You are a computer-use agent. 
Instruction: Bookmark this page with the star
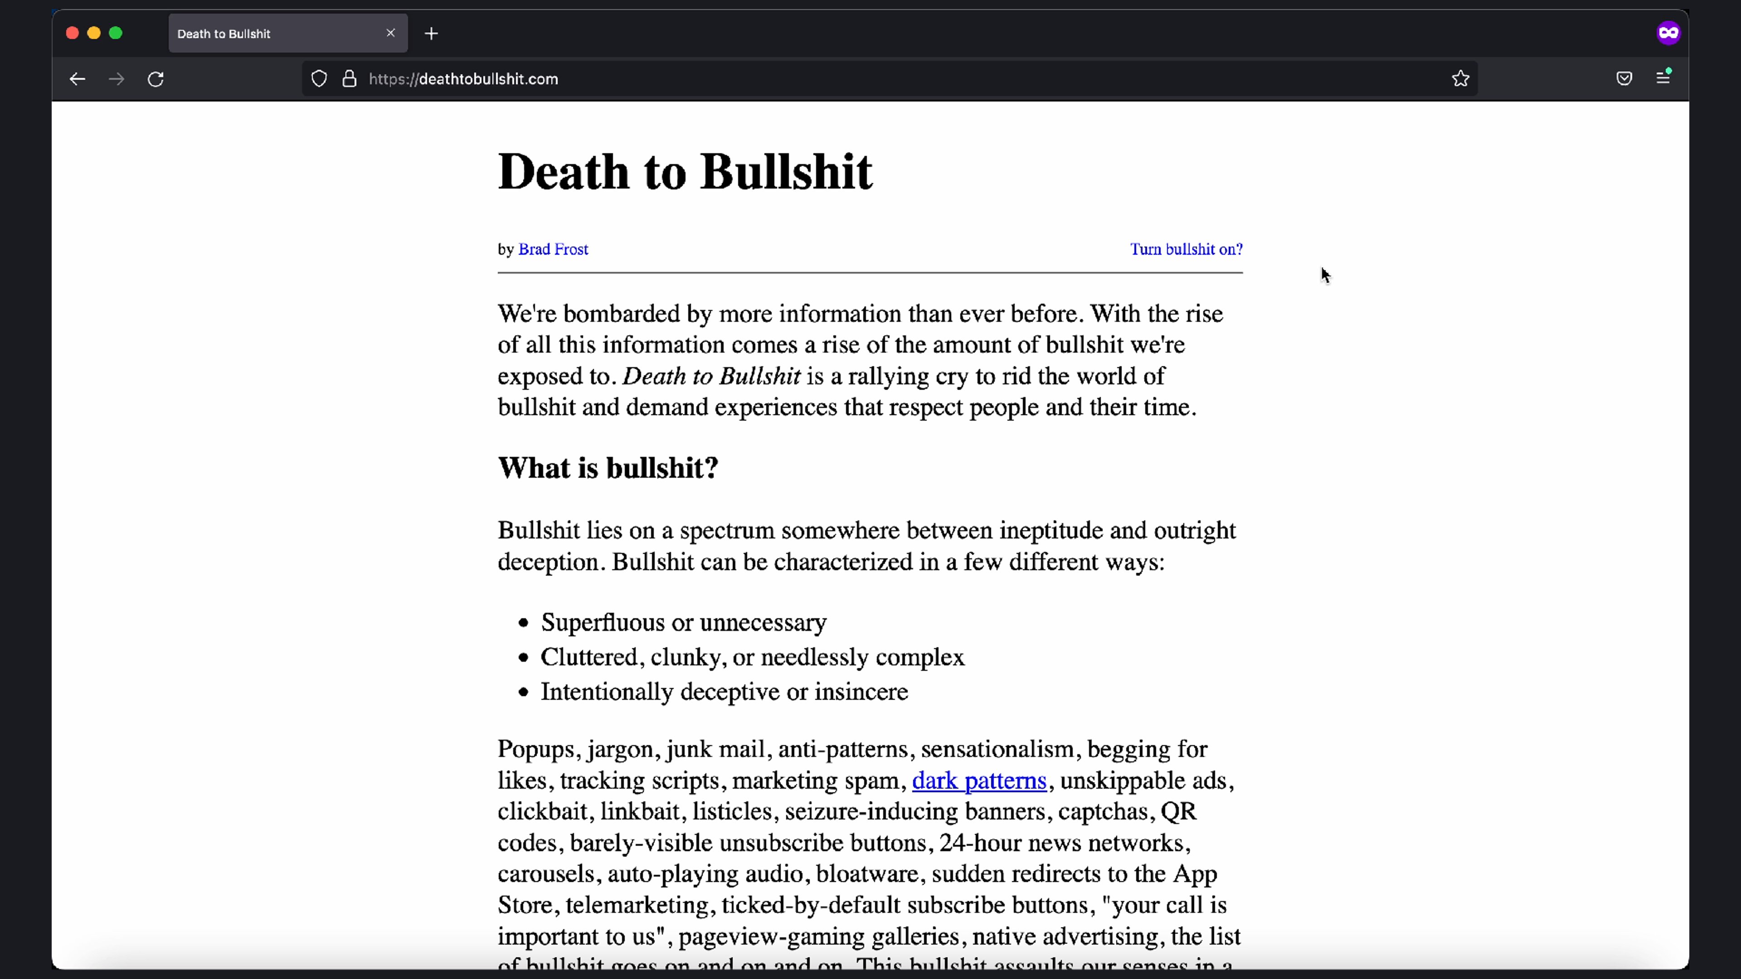click(x=1460, y=79)
